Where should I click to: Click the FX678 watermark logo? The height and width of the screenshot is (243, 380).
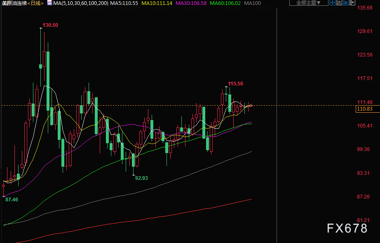coord(347,228)
